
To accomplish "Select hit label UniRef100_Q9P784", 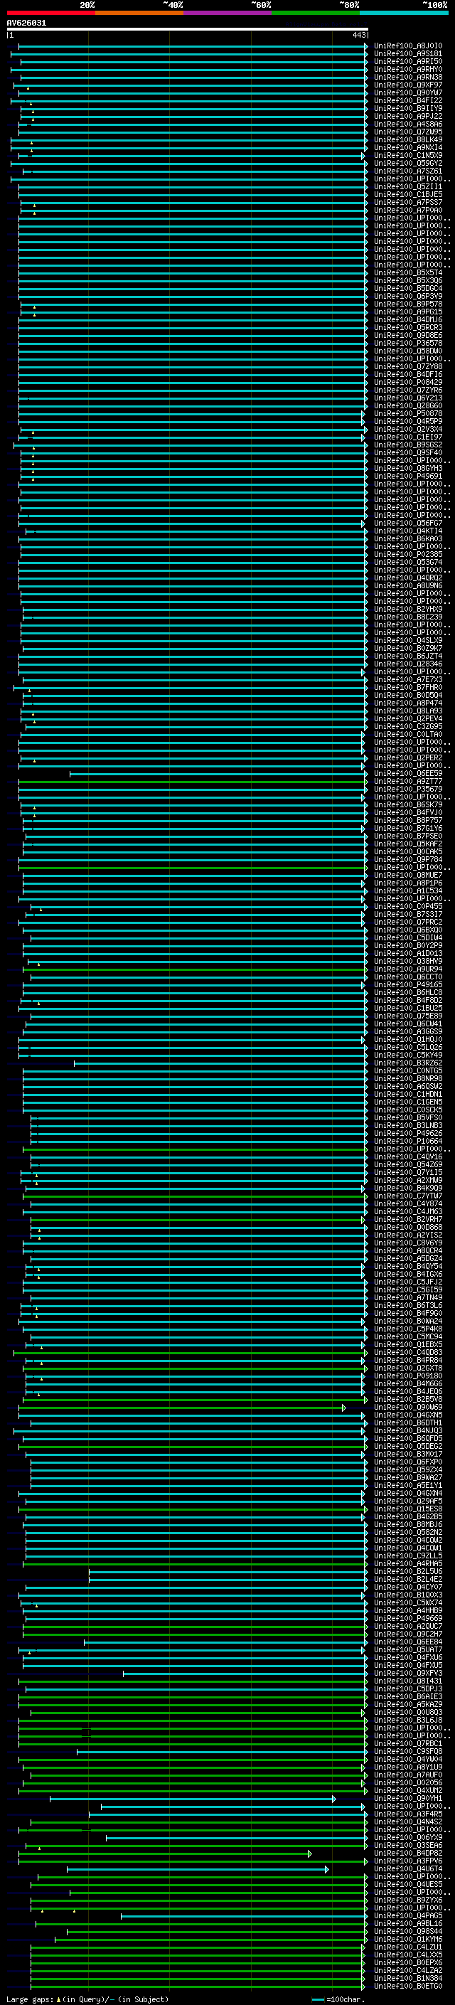I will point(408,860).
